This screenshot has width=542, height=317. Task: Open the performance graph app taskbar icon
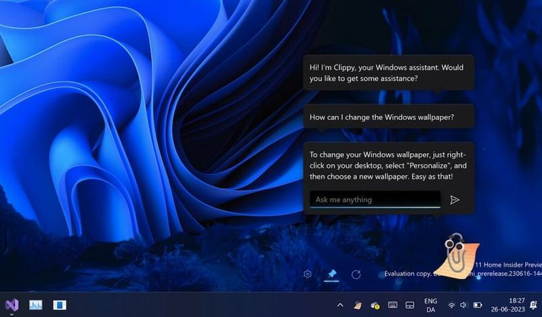[x=36, y=305]
